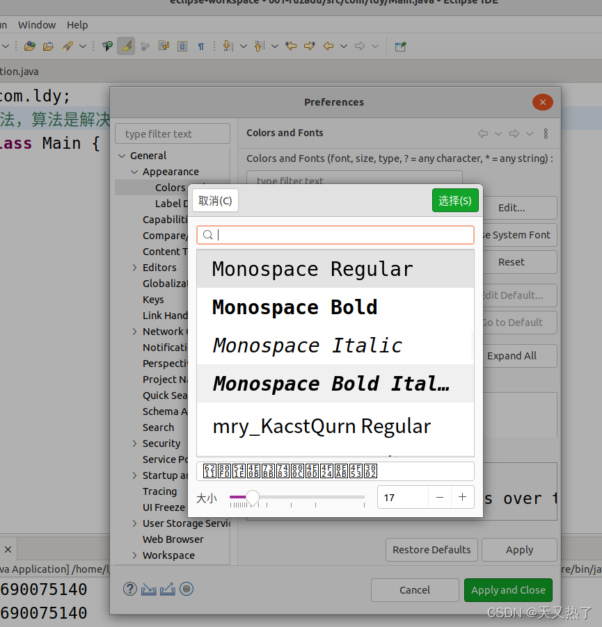Open the Window menu
Image resolution: width=602 pixels, height=627 pixels.
tap(37, 25)
